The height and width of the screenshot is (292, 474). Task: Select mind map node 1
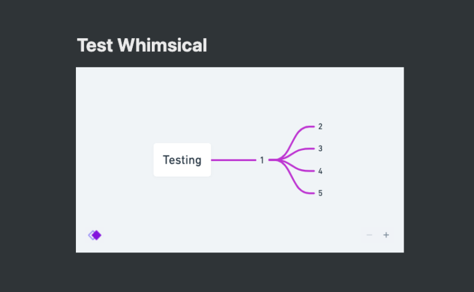point(262,161)
